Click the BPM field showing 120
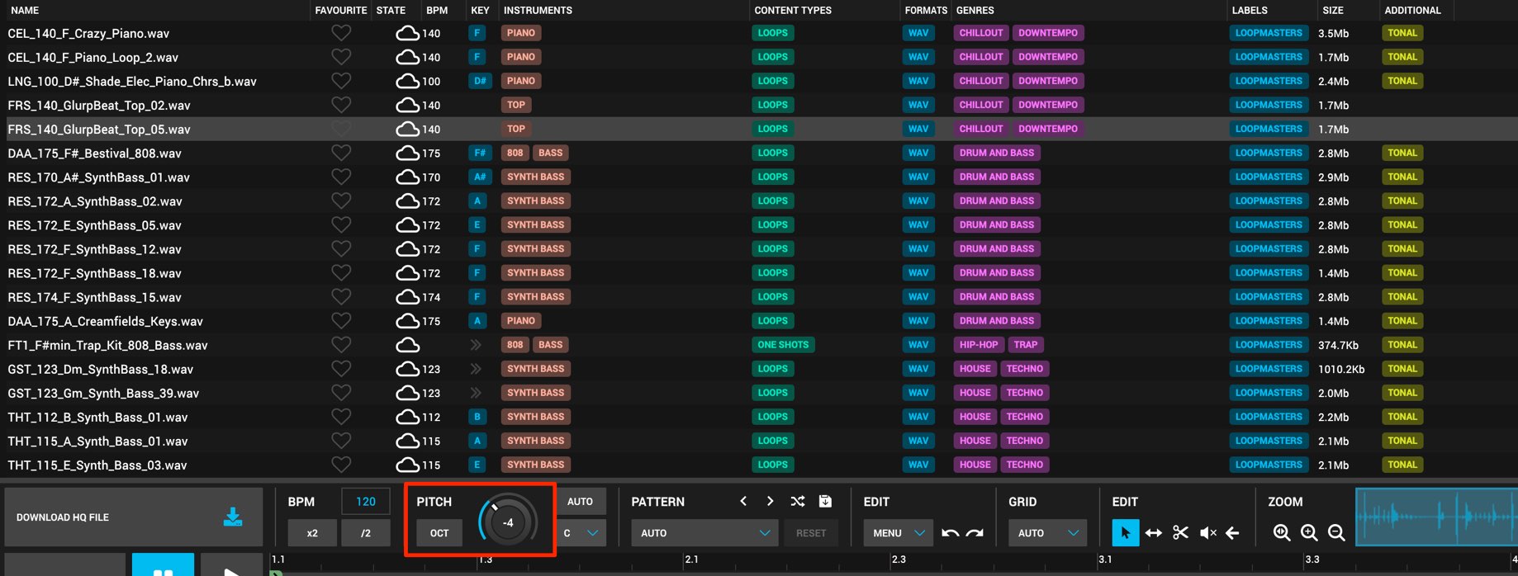The width and height of the screenshot is (1518, 576). (366, 501)
